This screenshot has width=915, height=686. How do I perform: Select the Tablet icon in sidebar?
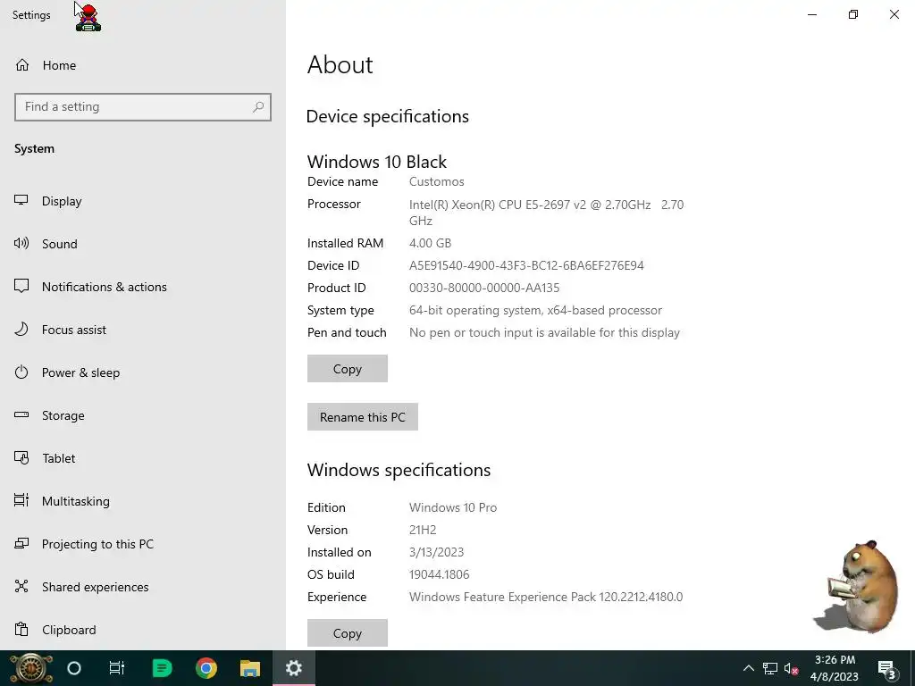21,458
